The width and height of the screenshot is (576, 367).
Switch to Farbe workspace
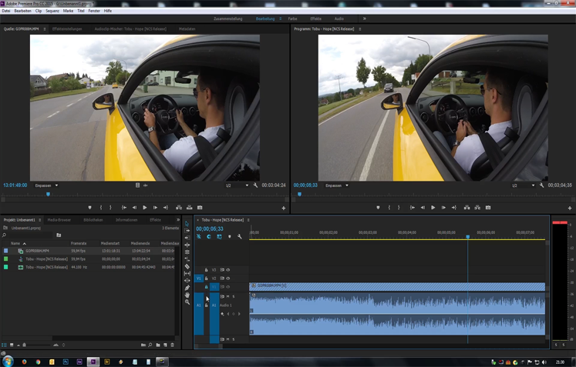point(292,18)
